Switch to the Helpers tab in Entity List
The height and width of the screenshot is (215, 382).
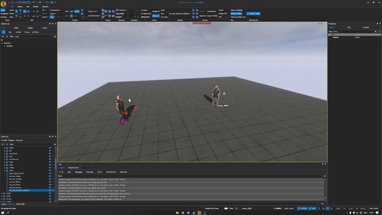11,140
